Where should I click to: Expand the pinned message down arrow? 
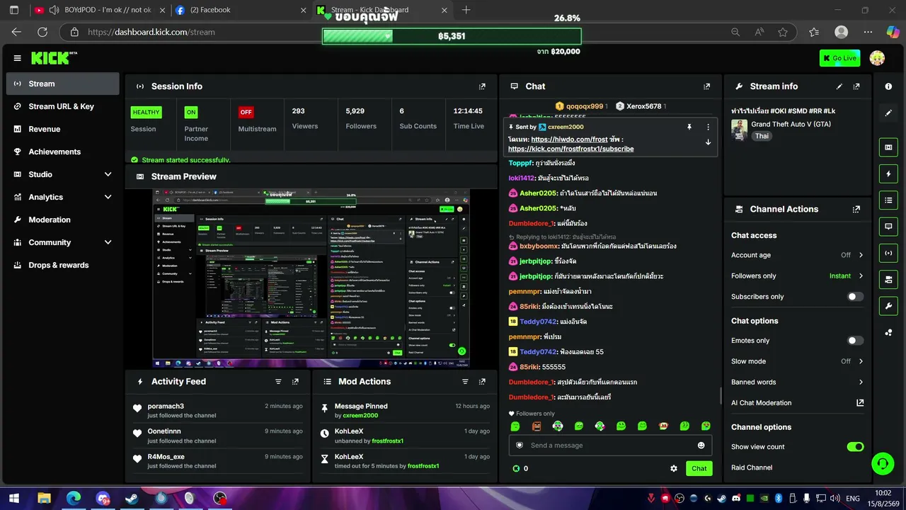click(708, 142)
